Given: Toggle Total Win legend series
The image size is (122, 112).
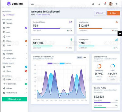Looking at the screenshot, I should [x=53, y=63].
